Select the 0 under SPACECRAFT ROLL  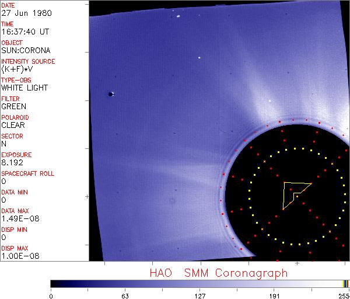tap(4, 181)
